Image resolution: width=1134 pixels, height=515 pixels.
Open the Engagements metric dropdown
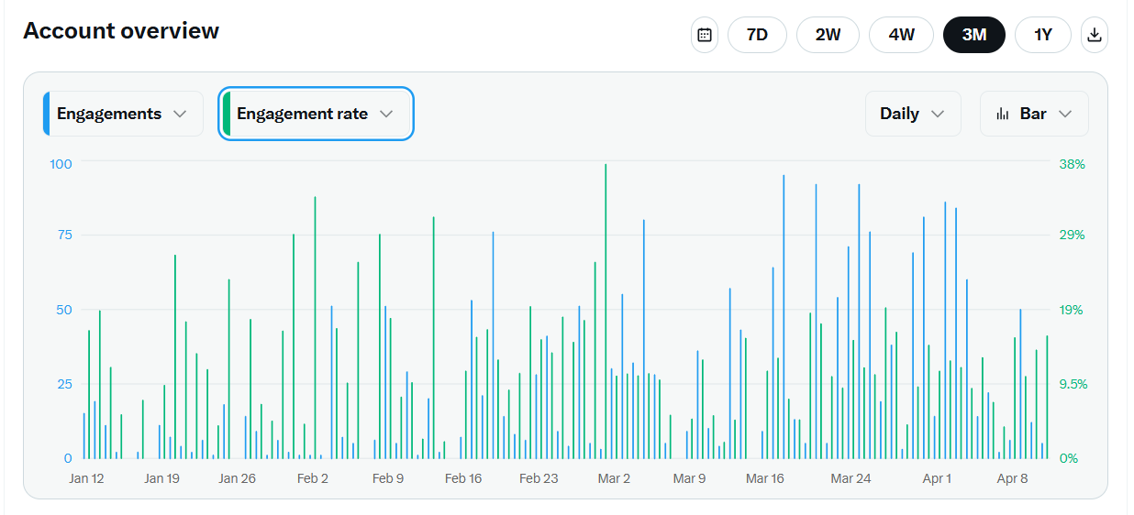(123, 114)
